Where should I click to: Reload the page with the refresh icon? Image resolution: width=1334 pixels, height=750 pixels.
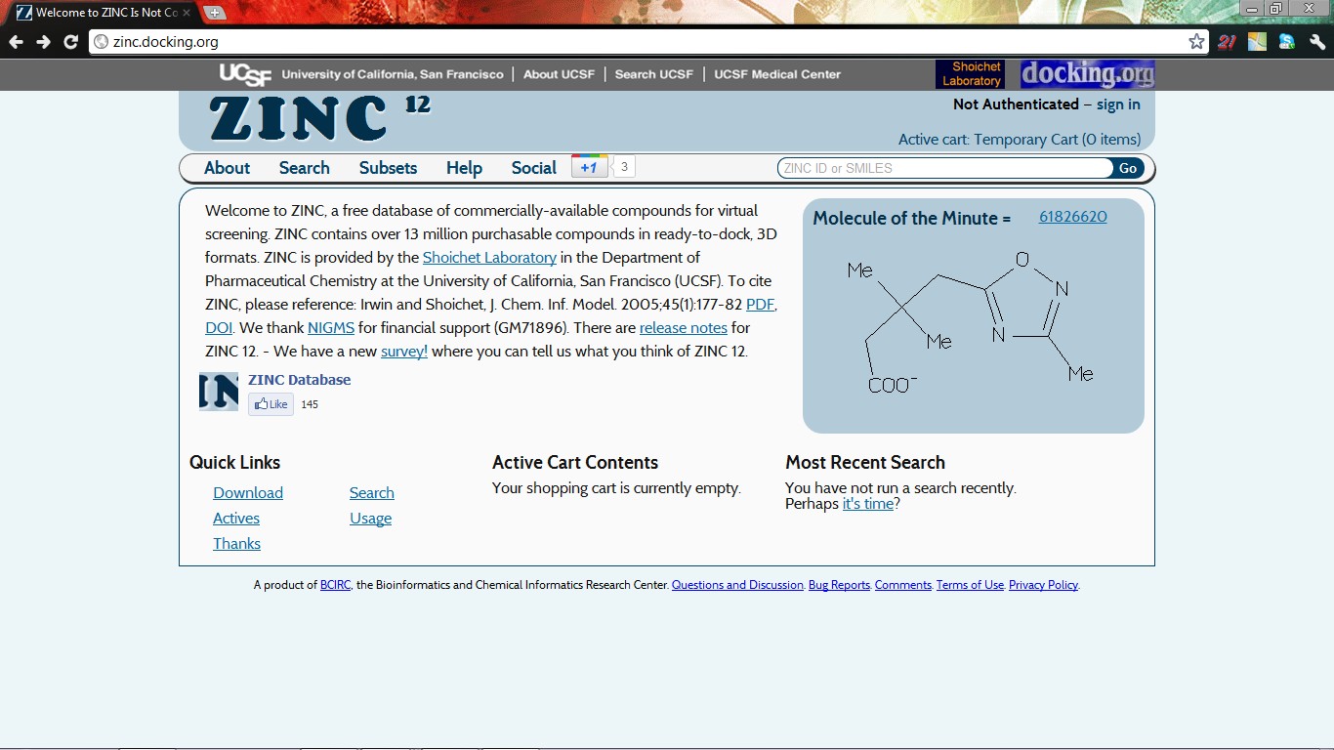[x=70, y=42]
